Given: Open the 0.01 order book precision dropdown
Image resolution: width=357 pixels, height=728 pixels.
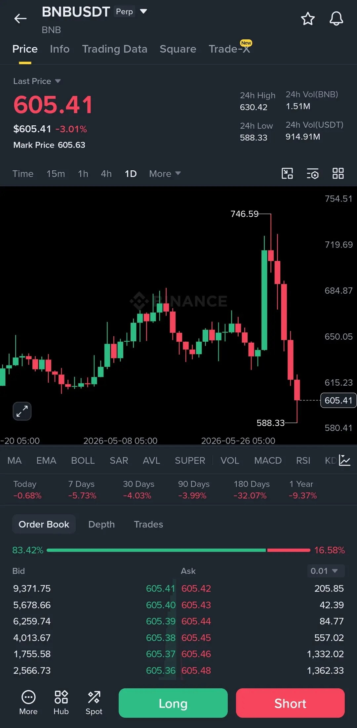Looking at the screenshot, I should (x=326, y=571).
